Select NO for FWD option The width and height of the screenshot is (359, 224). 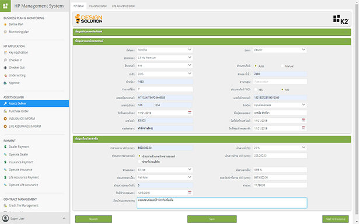point(283,90)
